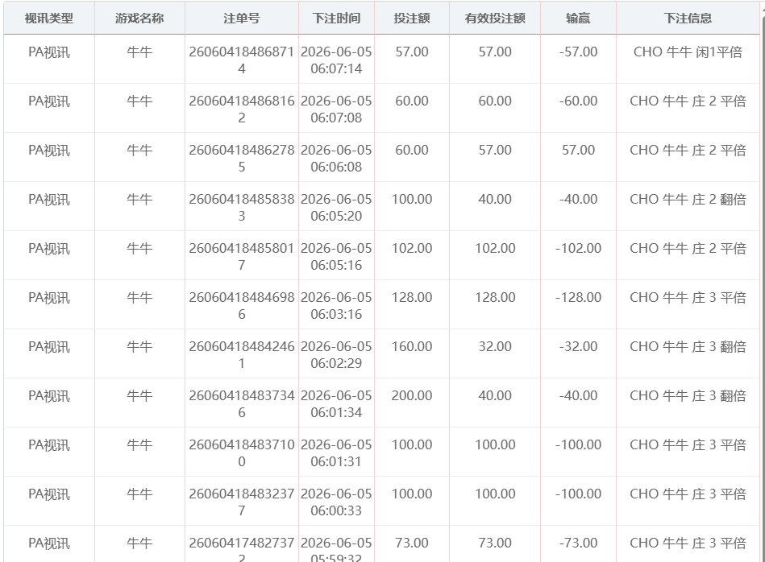The image size is (765, 562).
Task: Click 牛牛 game name in 06:05:20 row
Action: [139, 200]
